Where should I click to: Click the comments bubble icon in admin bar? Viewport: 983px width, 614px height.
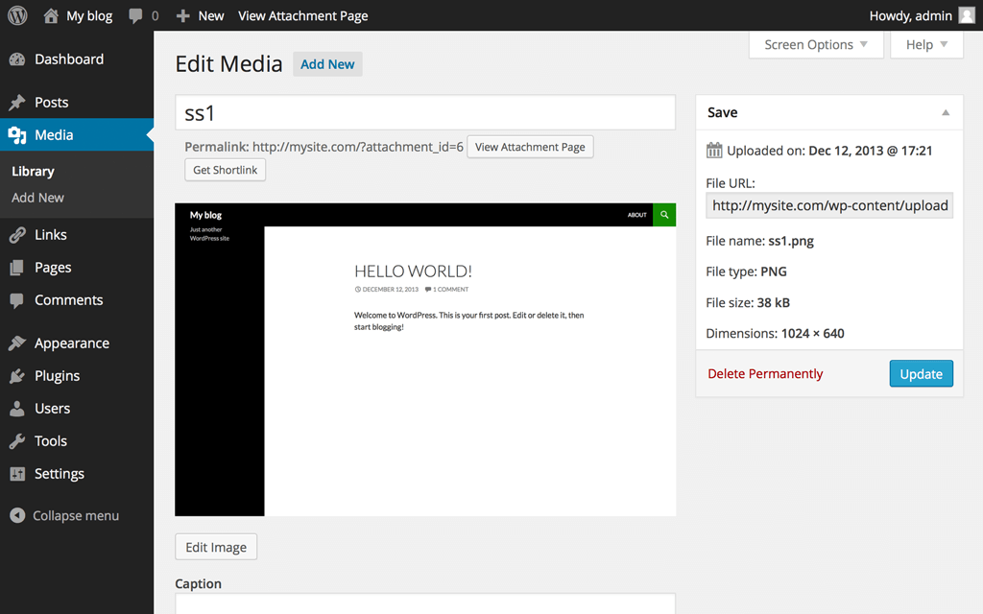136,15
